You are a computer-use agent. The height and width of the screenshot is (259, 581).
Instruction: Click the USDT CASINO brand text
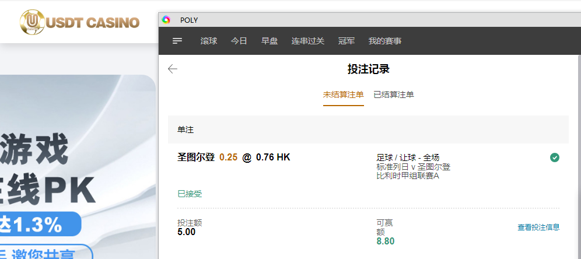[x=93, y=23]
